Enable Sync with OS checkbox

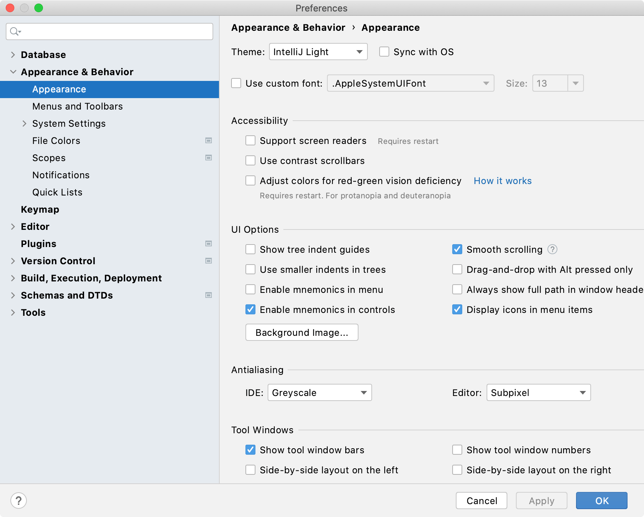pos(384,52)
